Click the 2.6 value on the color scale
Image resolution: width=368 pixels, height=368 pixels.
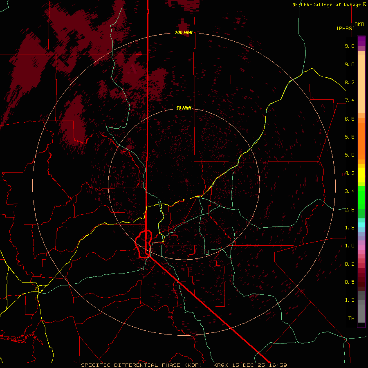(x=350, y=209)
